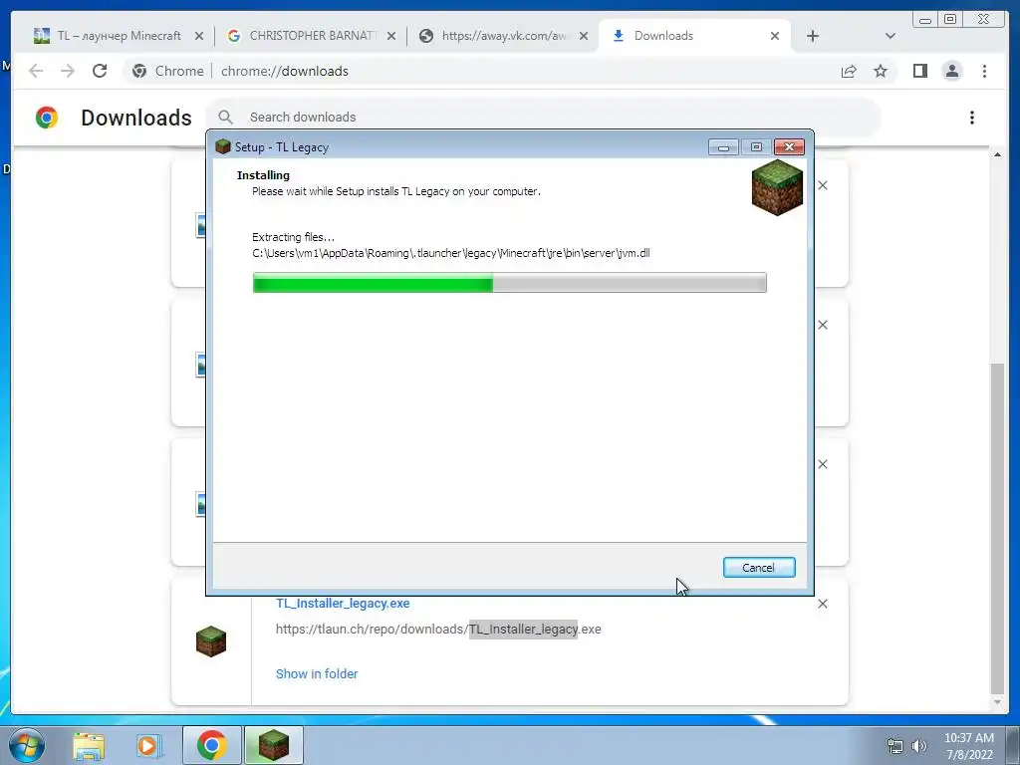Switch to the CHRISTOPHER BARNATT tab
This screenshot has width=1020, height=765.
[x=313, y=36]
